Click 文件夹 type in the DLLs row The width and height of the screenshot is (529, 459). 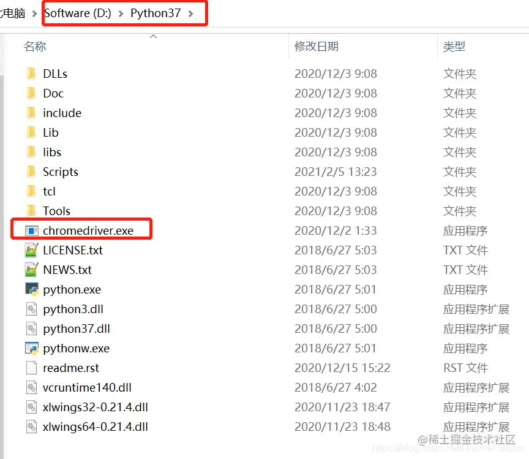pyautogui.click(x=460, y=74)
